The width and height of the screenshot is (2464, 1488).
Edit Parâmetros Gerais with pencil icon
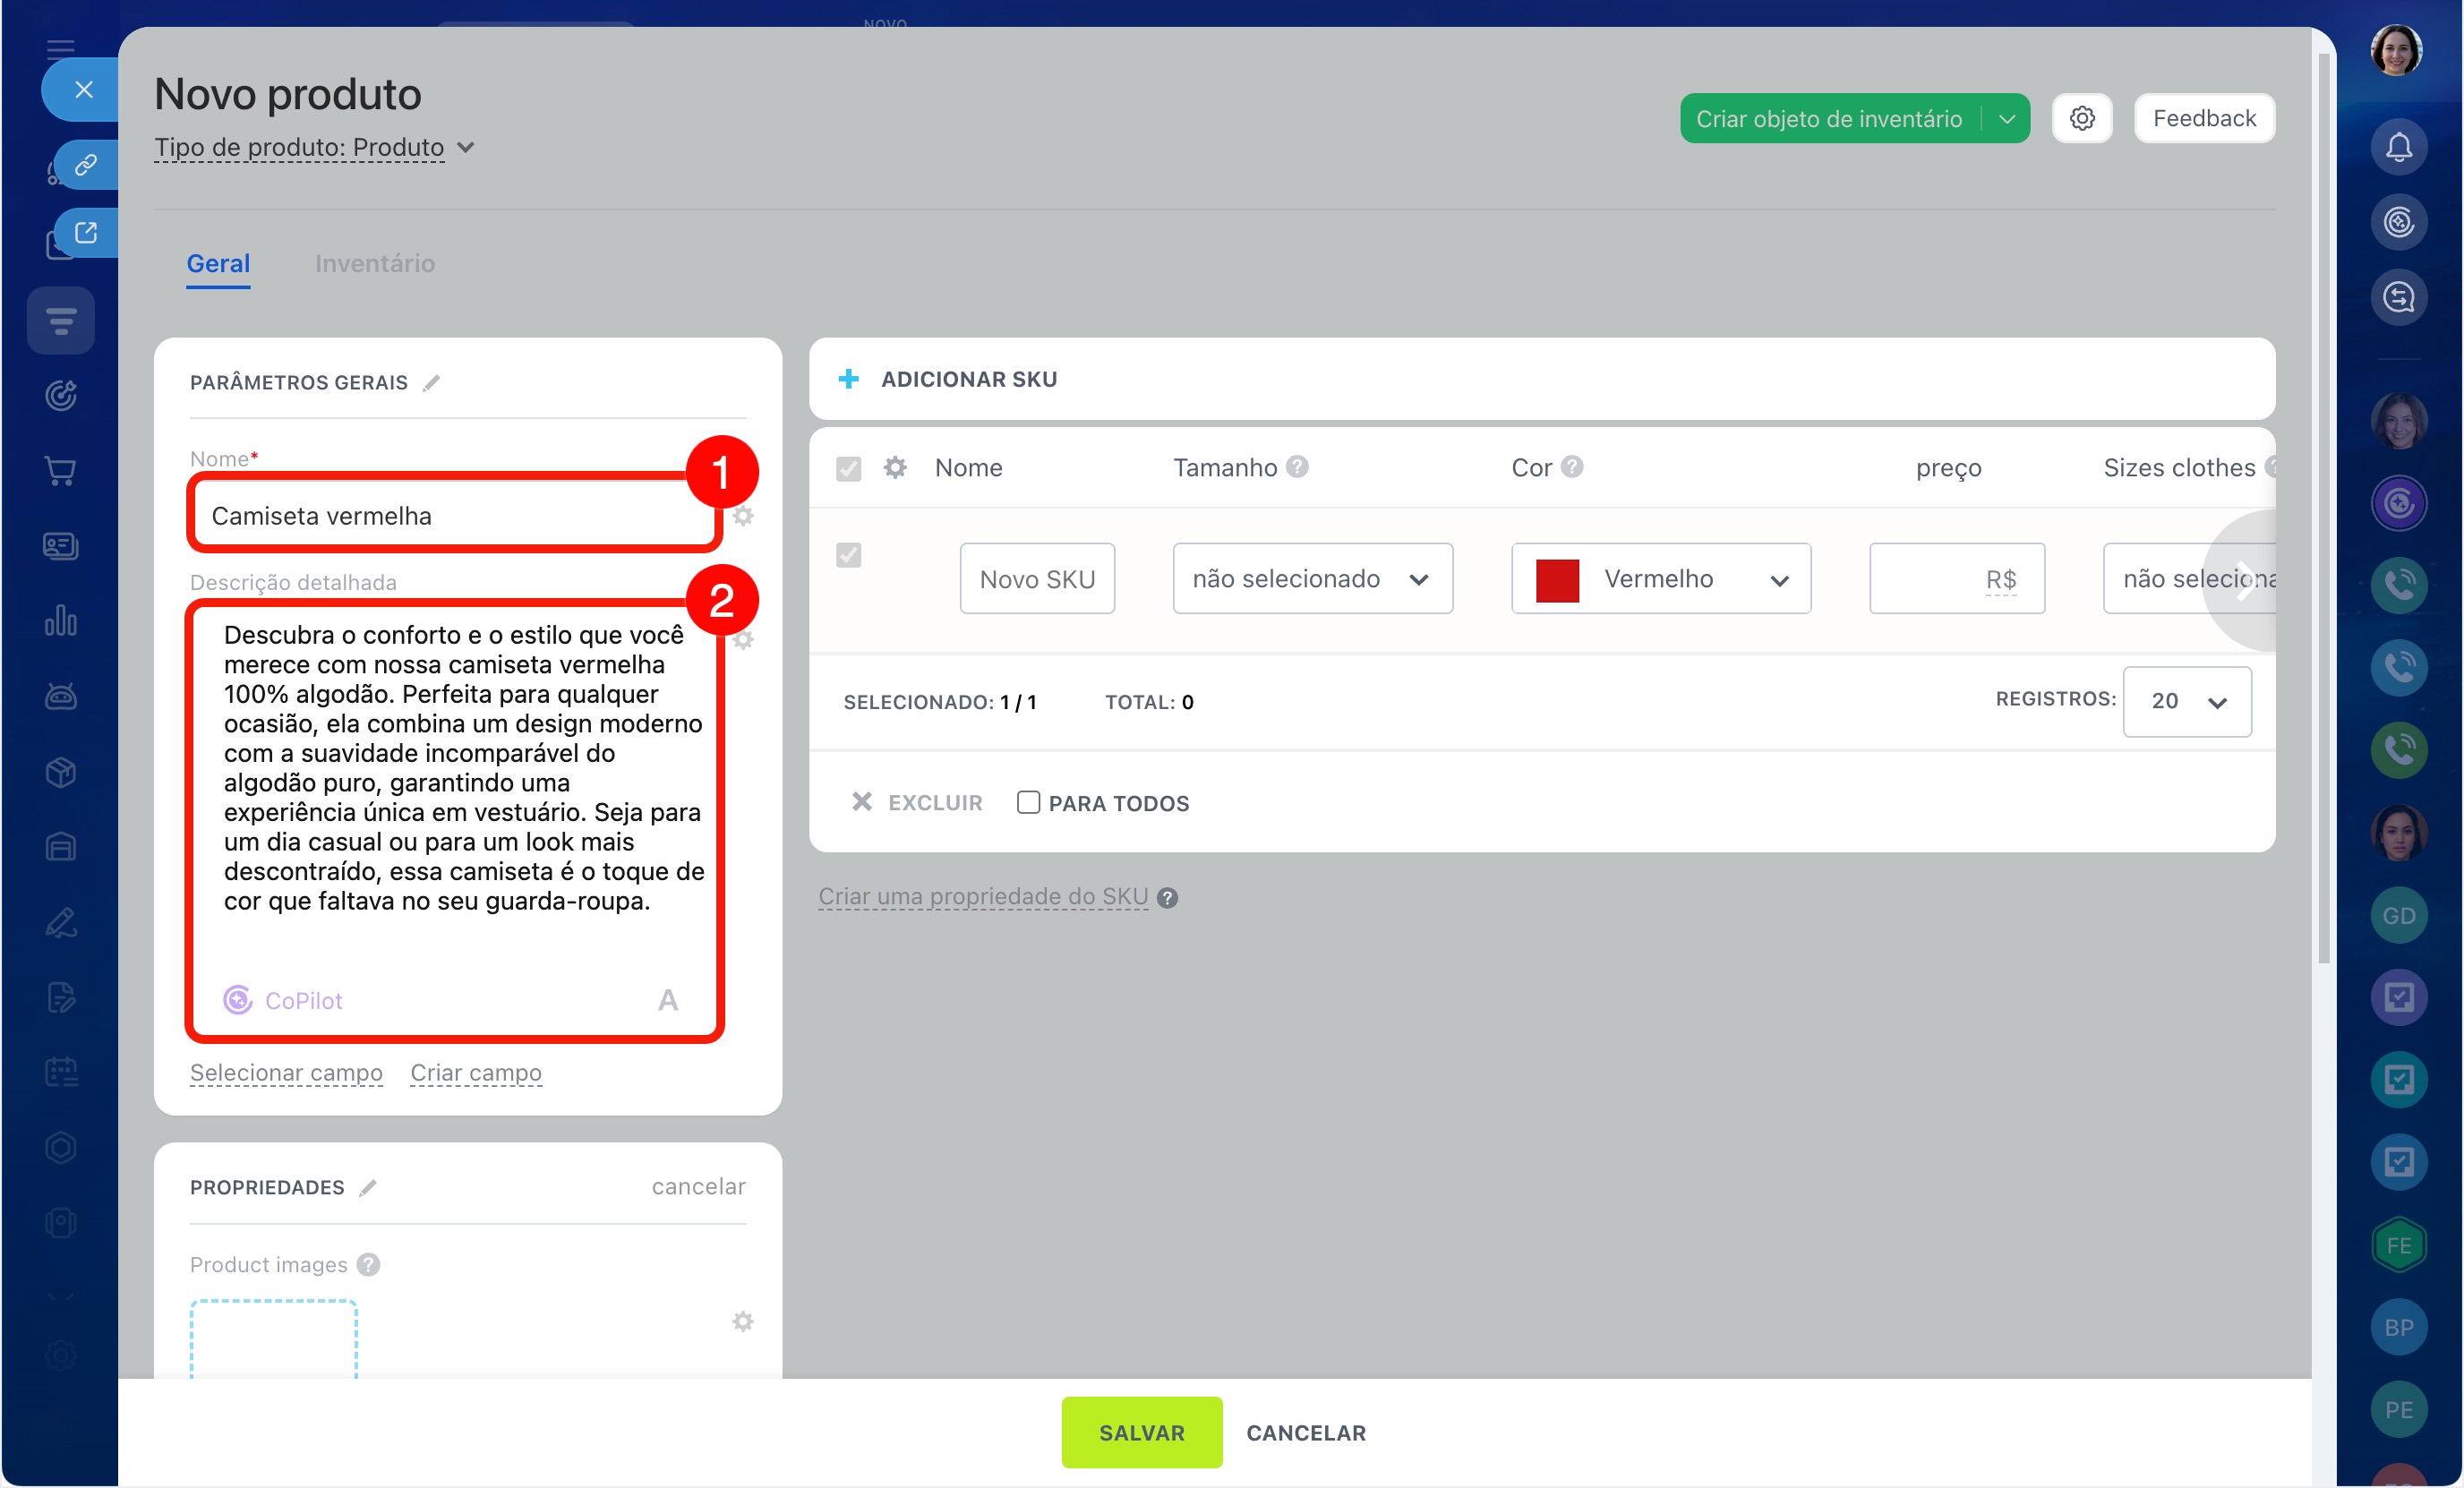click(432, 383)
